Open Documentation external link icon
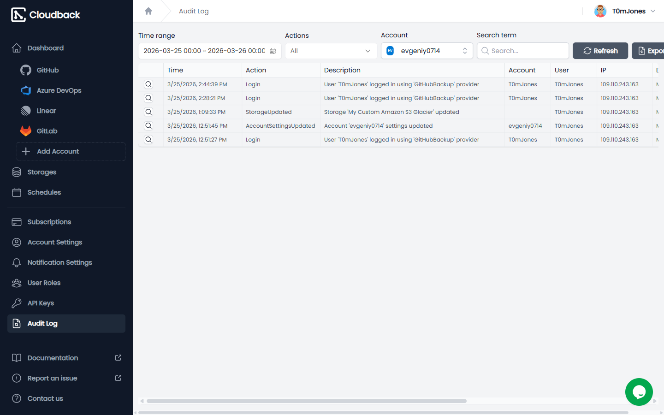 click(x=118, y=358)
